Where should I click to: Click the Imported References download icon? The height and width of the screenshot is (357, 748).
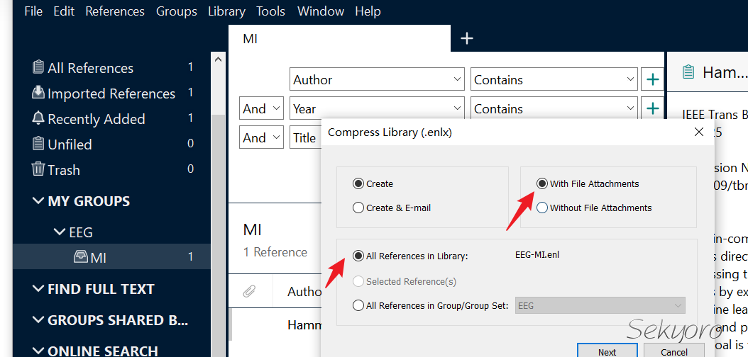tap(38, 93)
